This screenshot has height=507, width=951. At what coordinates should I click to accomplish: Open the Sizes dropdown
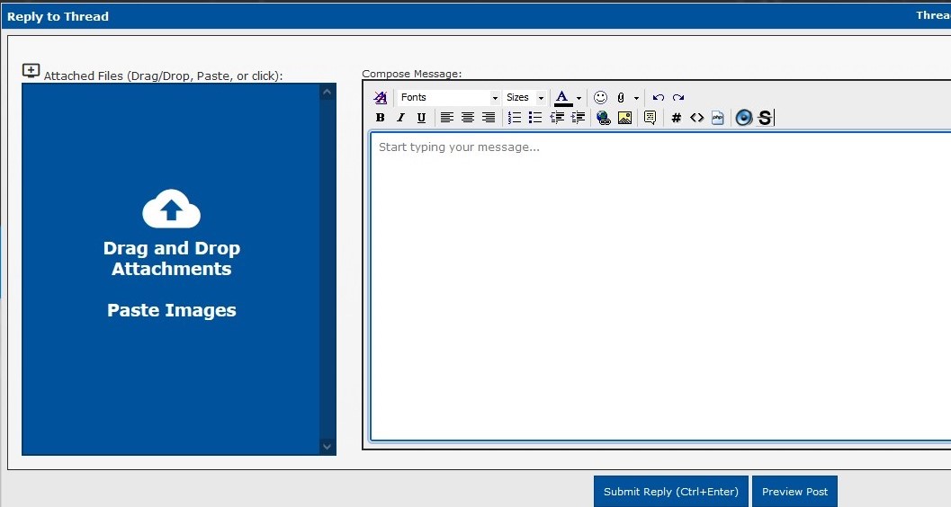click(525, 97)
